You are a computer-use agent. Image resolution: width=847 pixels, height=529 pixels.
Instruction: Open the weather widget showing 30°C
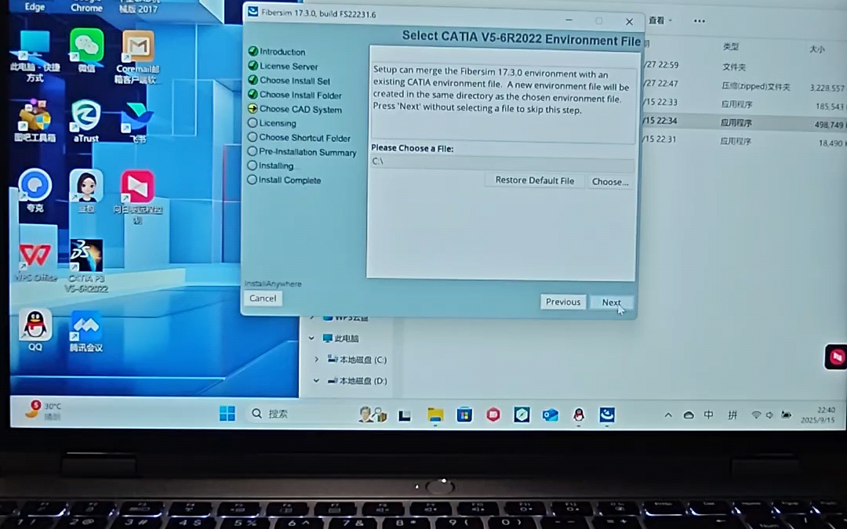coord(43,411)
